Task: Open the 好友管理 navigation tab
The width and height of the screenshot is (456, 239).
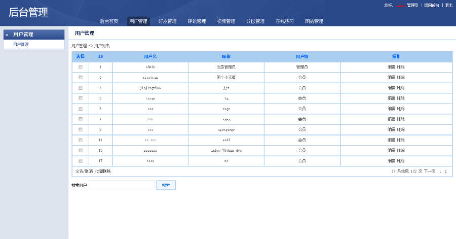Action: pos(168,21)
